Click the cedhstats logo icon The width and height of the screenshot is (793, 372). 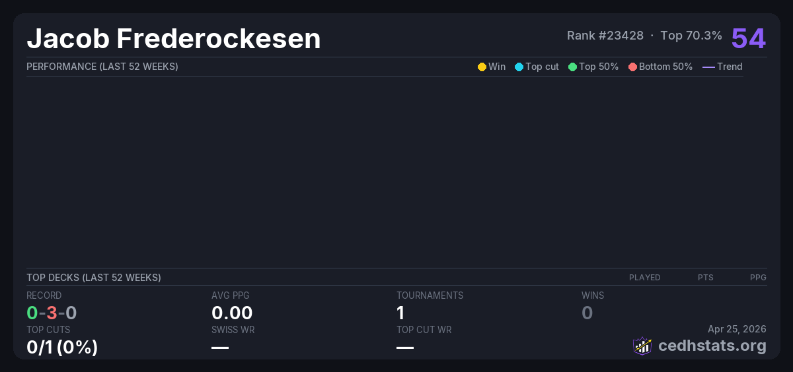[642, 346]
